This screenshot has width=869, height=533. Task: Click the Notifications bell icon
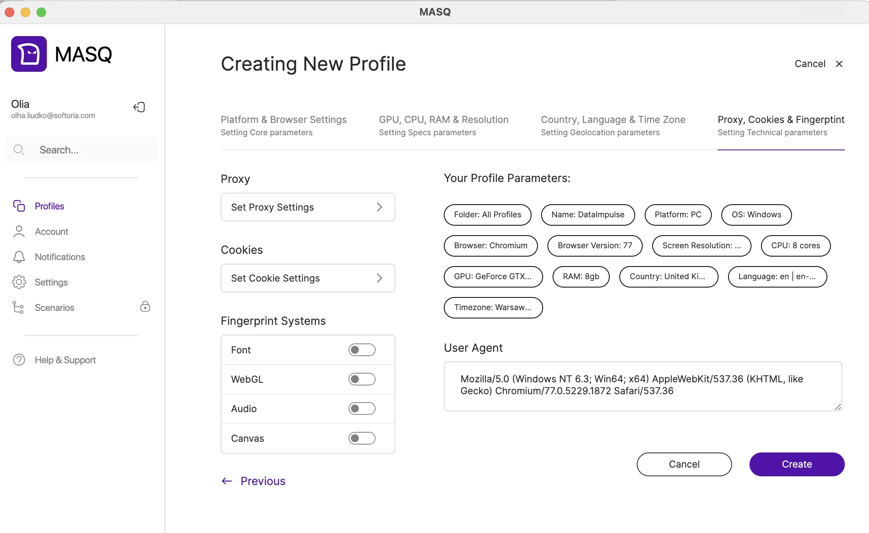pos(19,257)
